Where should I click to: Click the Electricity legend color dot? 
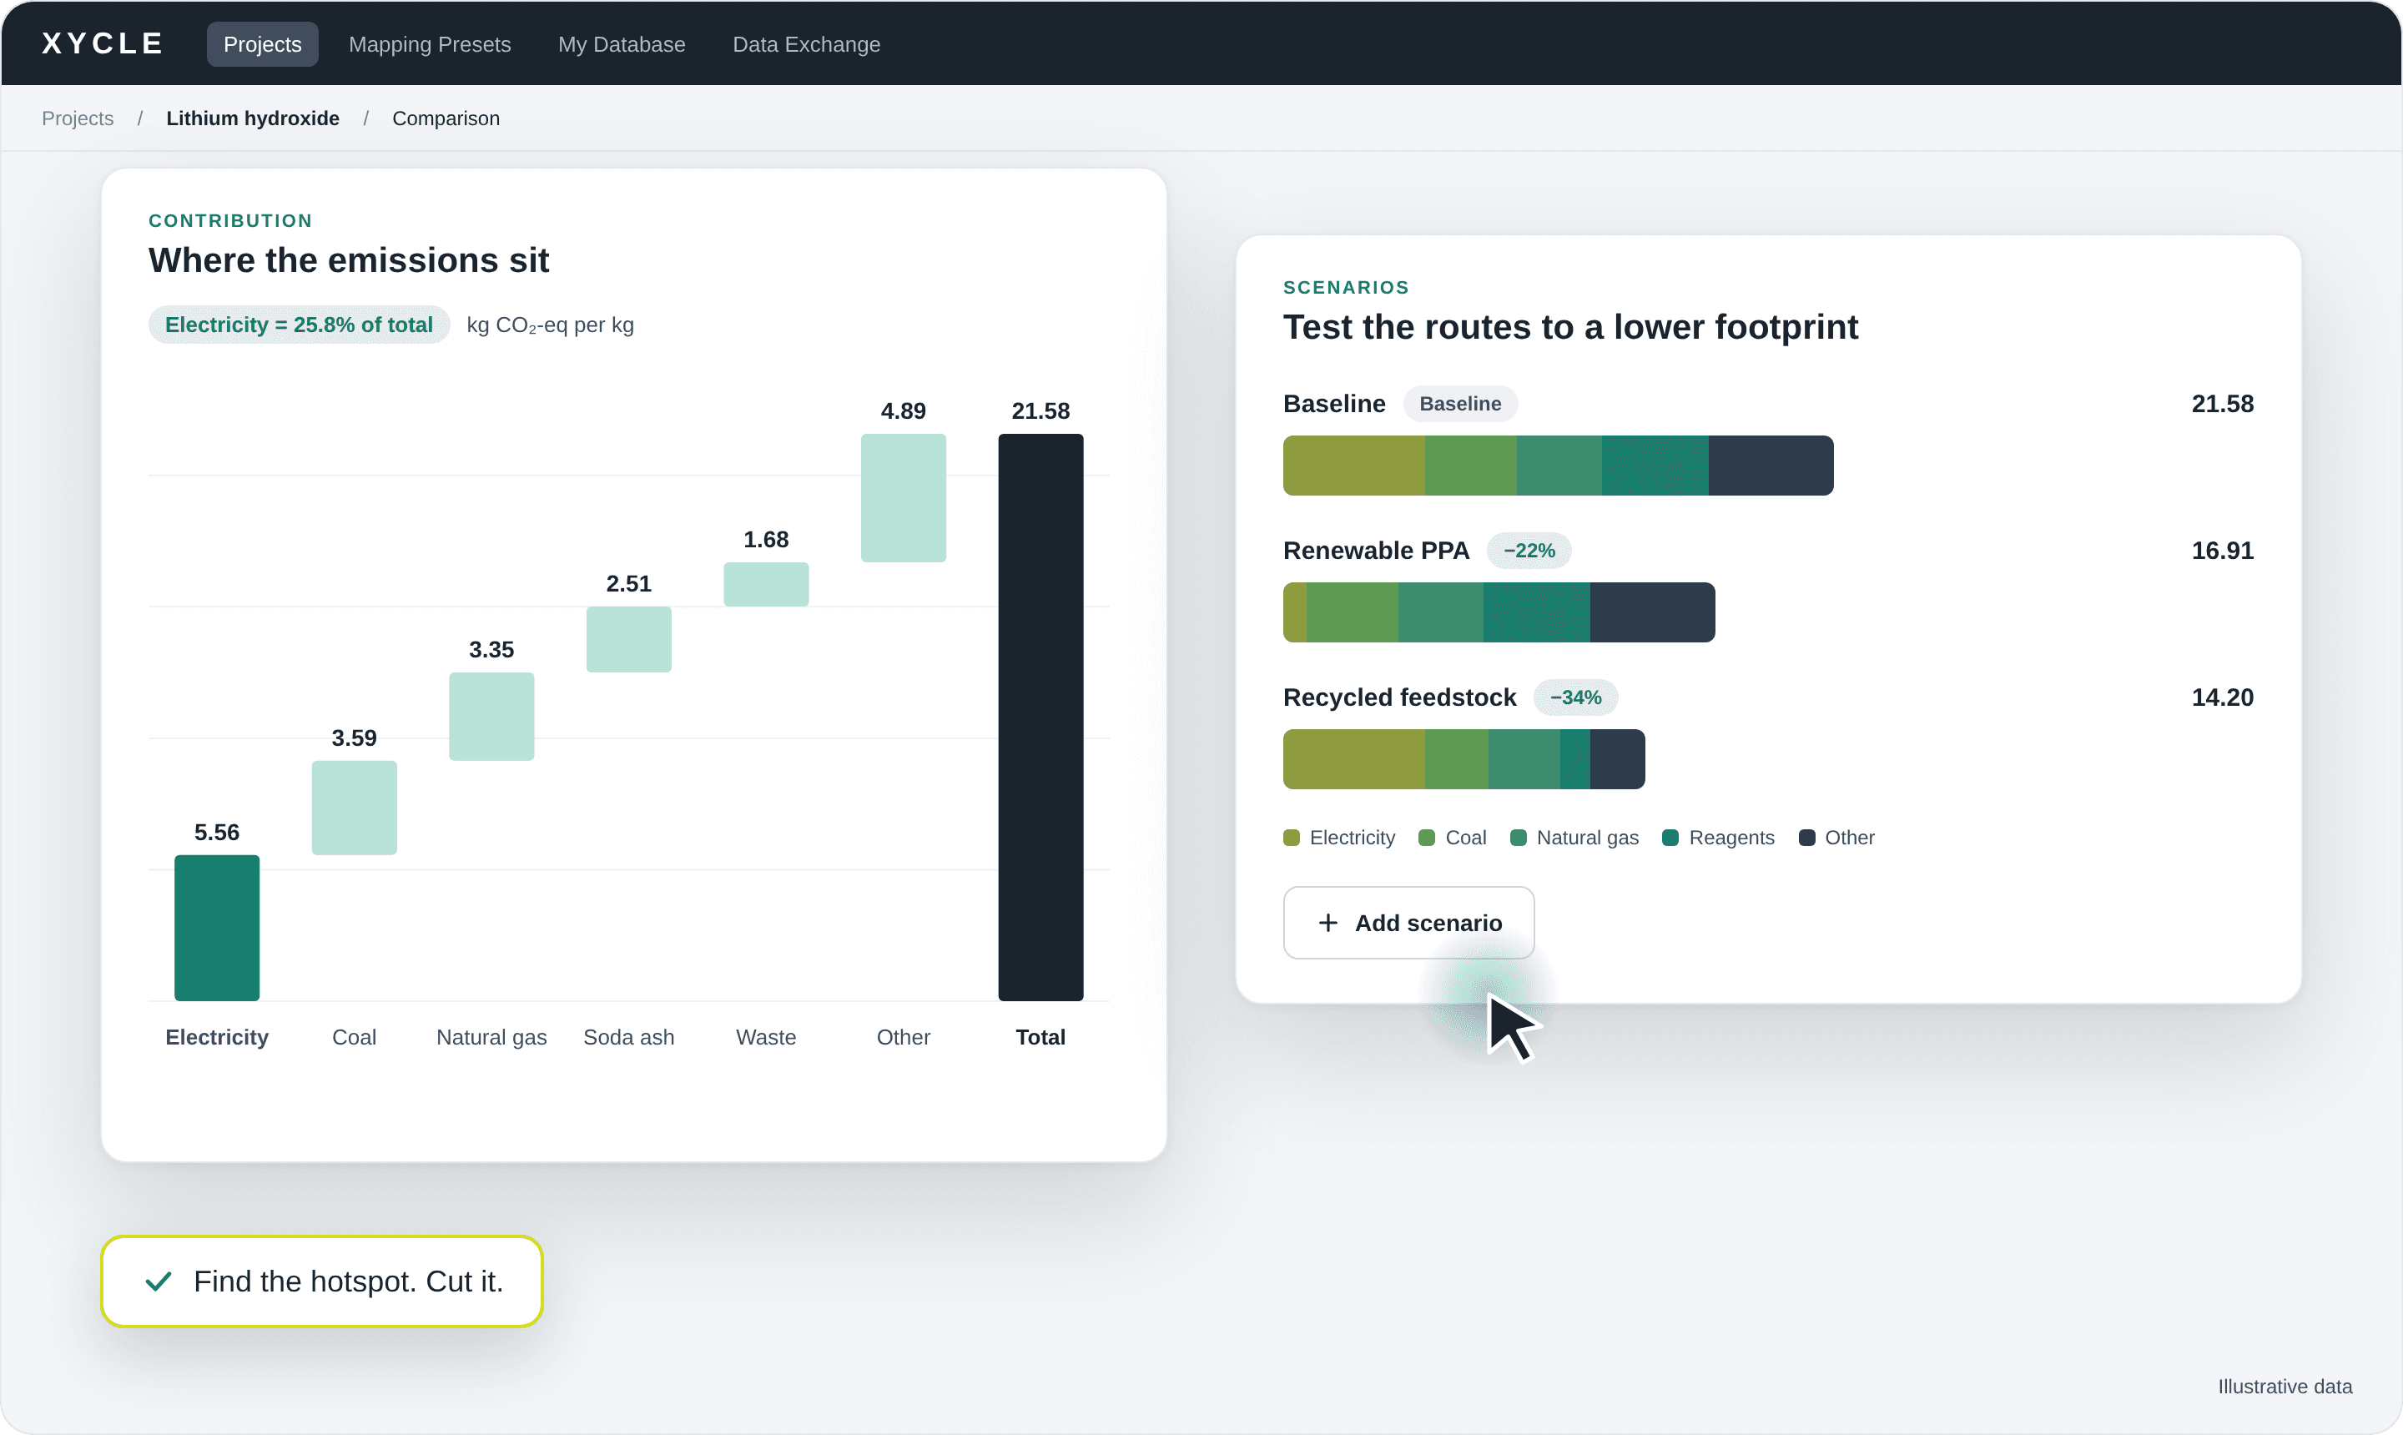1291,838
